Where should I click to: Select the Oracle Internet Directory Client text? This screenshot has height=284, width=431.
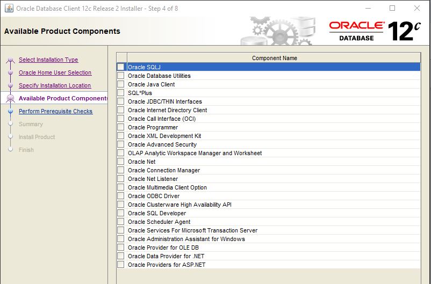tap(167, 110)
